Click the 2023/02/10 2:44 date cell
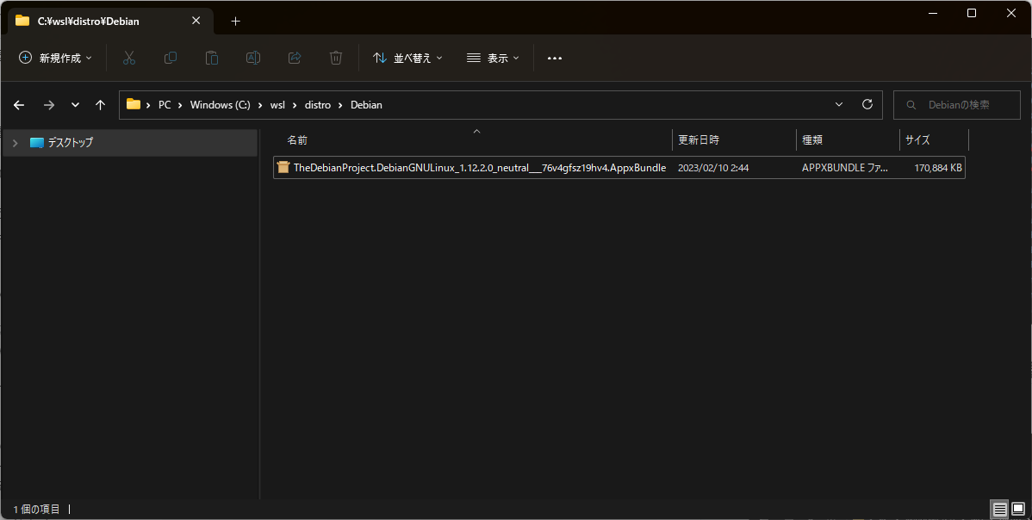Screen dimensions: 1032x520 (x=713, y=168)
